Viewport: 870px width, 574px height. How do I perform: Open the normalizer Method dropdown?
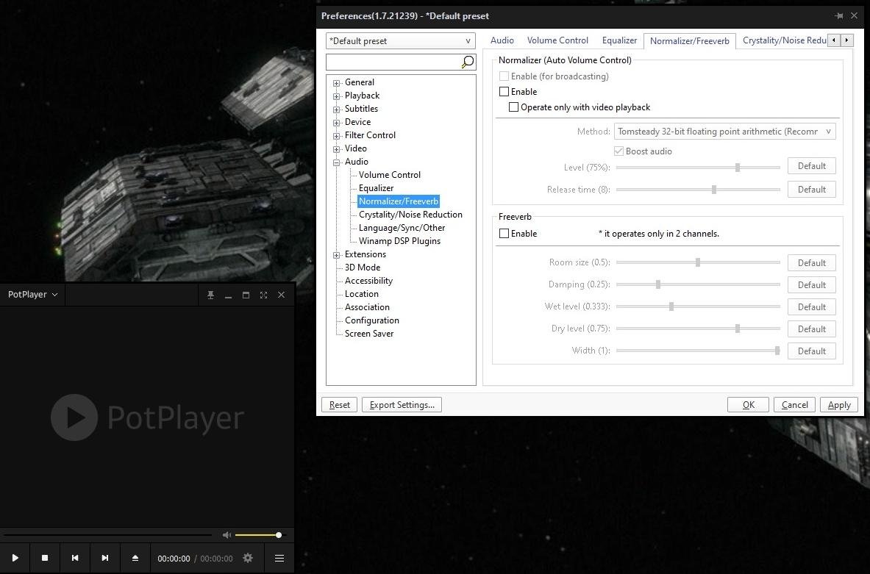724,132
